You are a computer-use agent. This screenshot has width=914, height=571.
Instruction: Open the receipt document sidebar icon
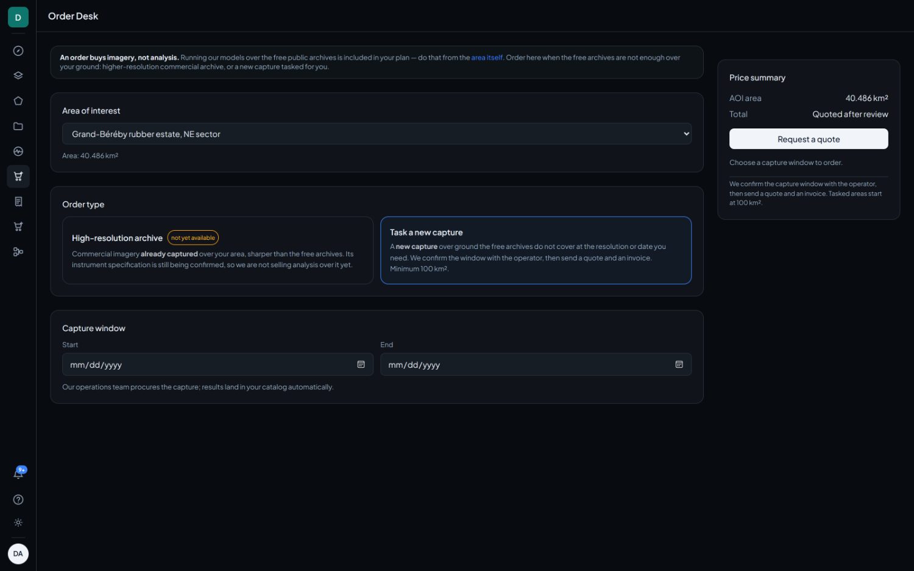pyautogui.click(x=18, y=201)
